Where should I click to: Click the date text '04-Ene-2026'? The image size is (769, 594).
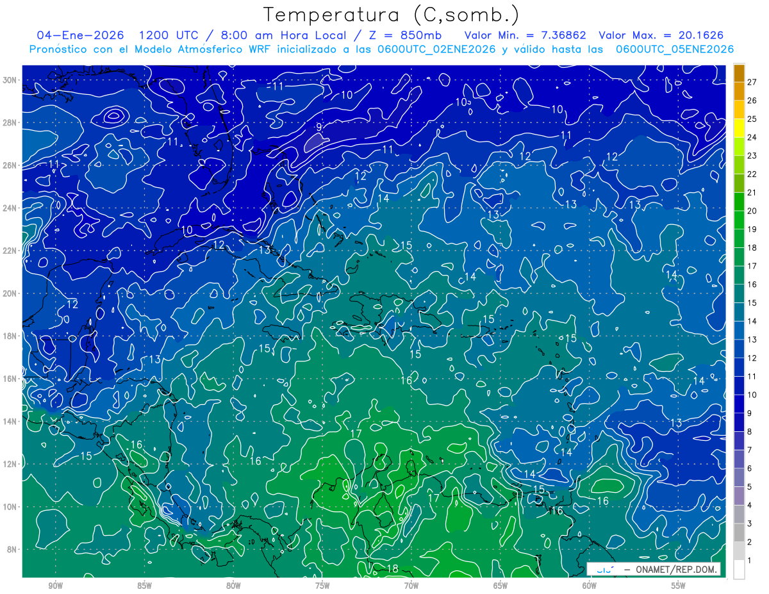(81, 35)
